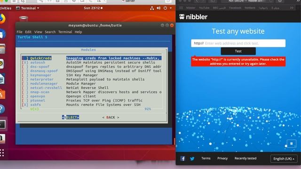Open the Recently tested link
The image size is (301, 169).
[x=246, y=159]
